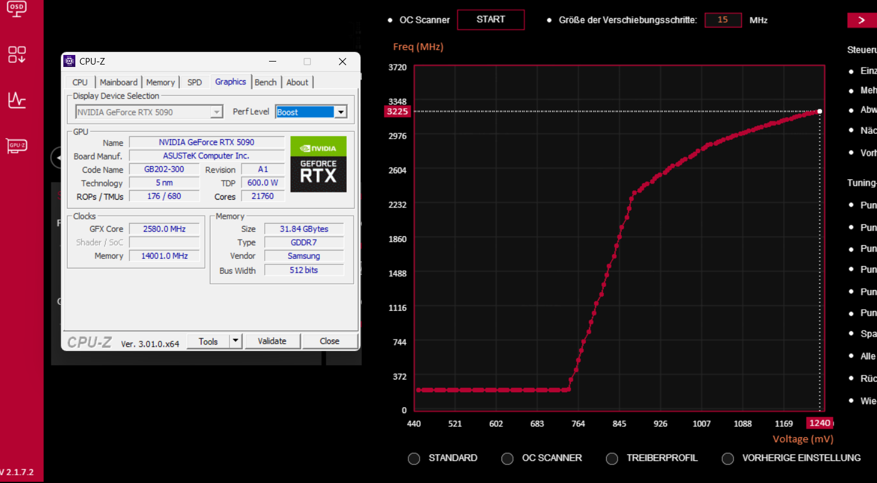The width and height of the screenshot is (877, 483).
Task: Click the Validate button
Action: (x=272, y=341)
